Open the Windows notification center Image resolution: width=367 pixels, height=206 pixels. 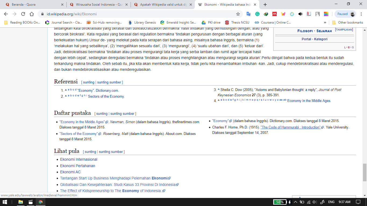click(x=358, y=202)
